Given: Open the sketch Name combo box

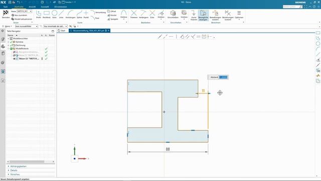Looking at the screenshot, I should coord(24,11).
